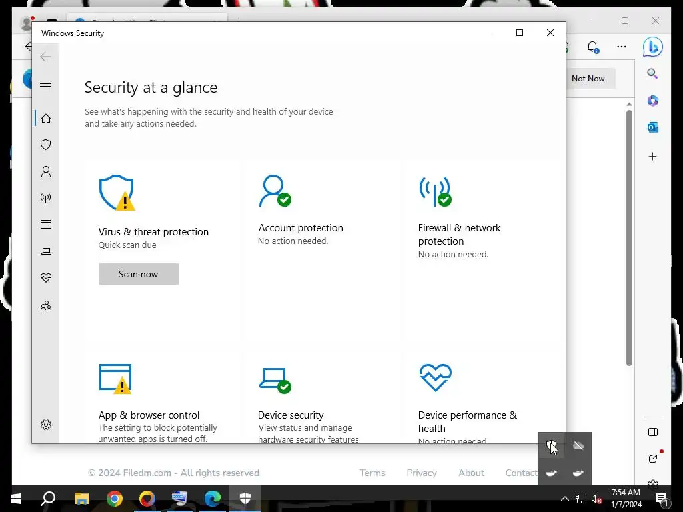Maximize the Windows Security window
This screenshot has height=512, width=683.
pyautogui.click(x=519, y=33)
